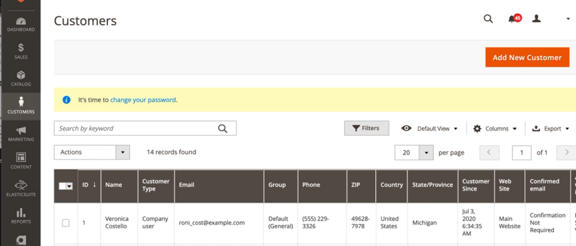Click the global search magnifier icon

coord(488,19)
